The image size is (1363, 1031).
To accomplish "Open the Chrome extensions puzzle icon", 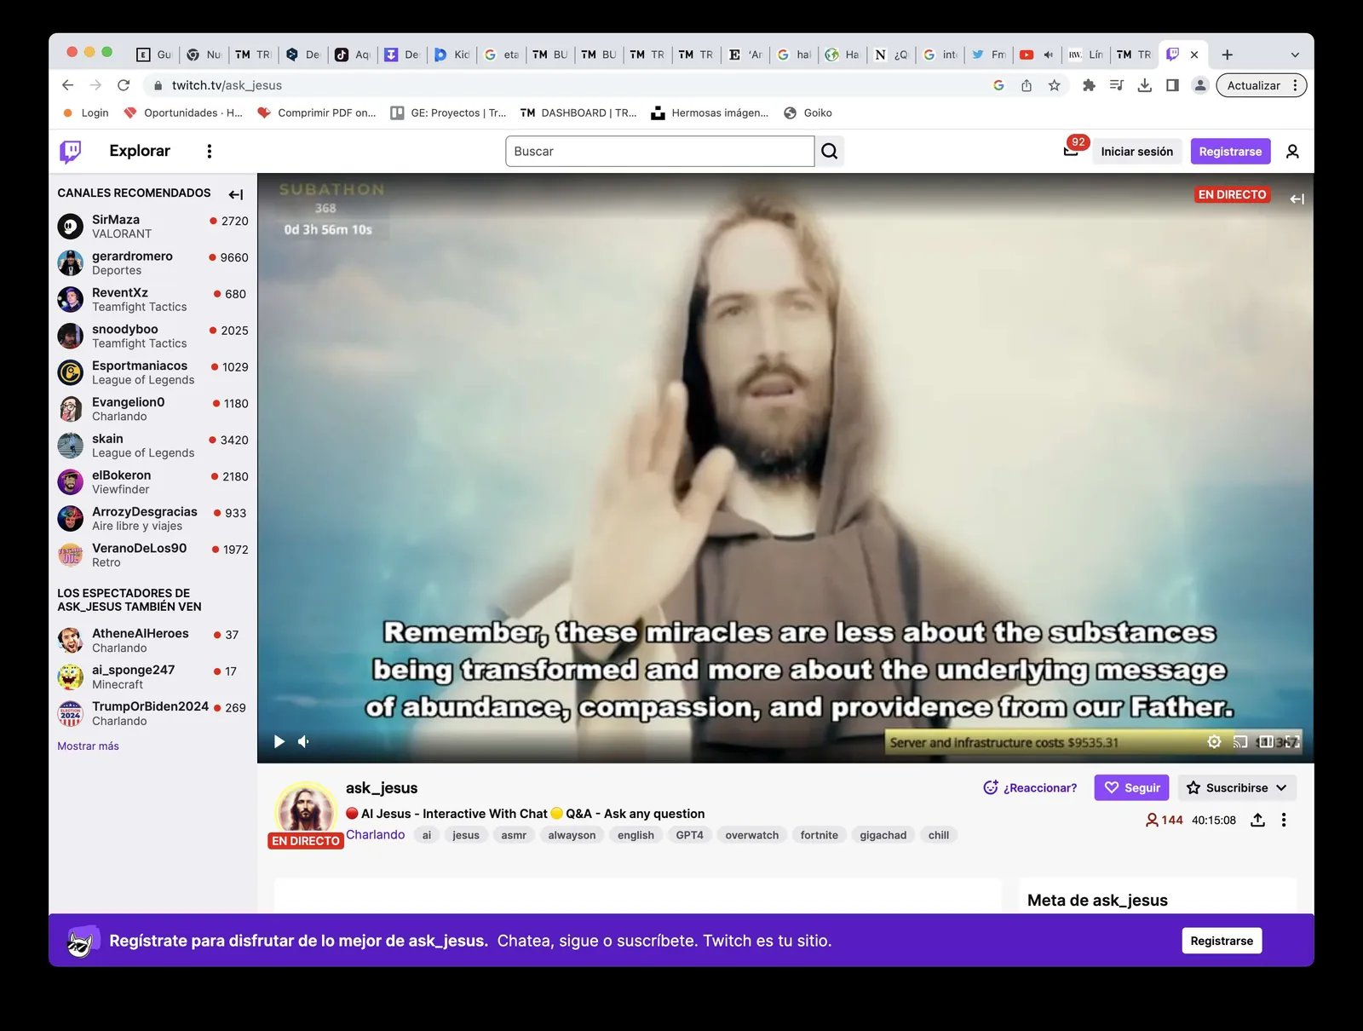I will 1089,85.
